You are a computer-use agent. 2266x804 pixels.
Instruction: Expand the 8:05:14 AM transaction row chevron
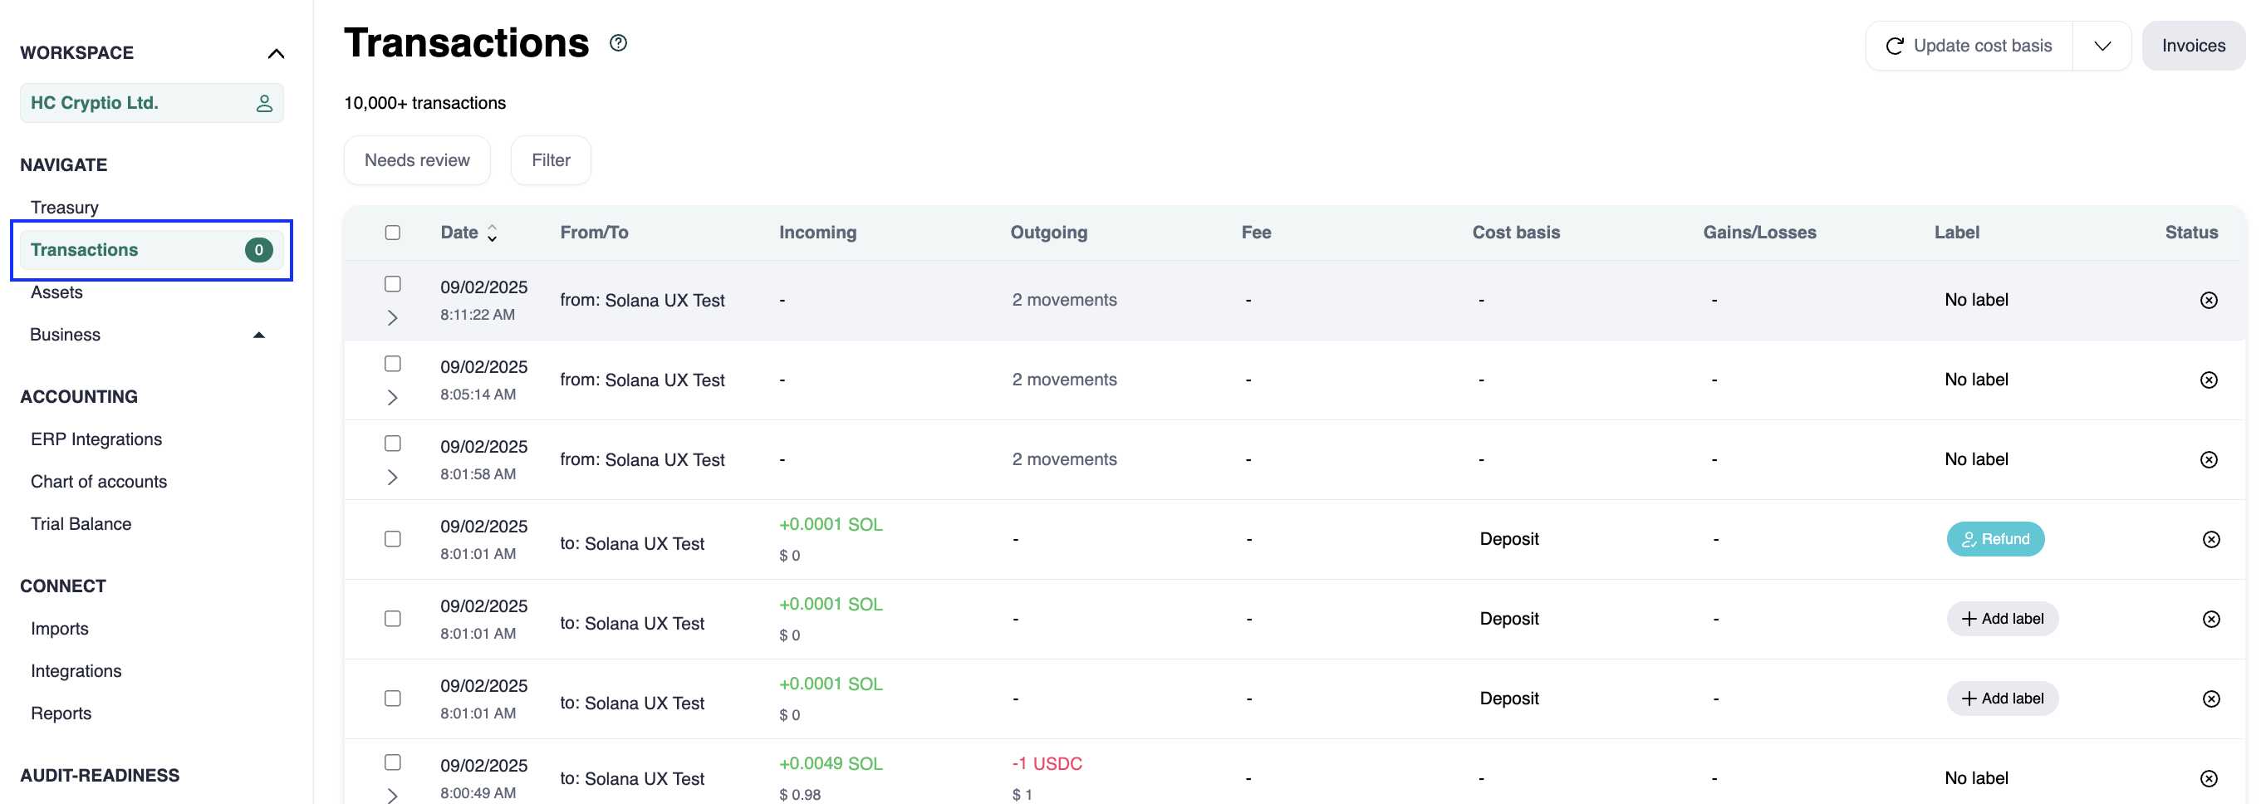[392, 398]
